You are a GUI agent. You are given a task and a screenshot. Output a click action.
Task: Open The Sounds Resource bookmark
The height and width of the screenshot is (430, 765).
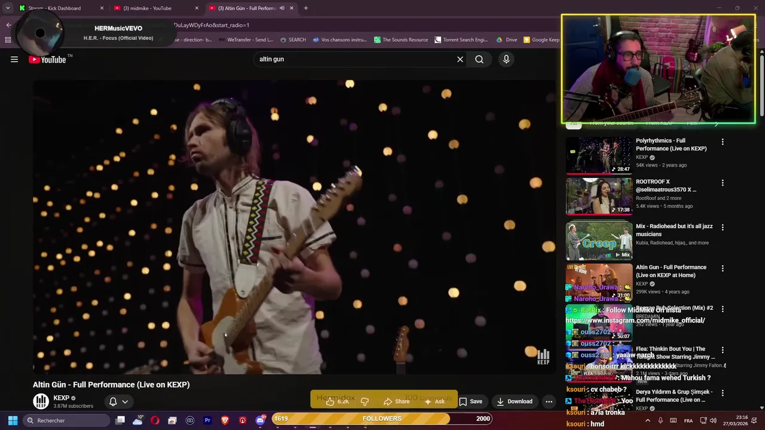coord(401,40)
